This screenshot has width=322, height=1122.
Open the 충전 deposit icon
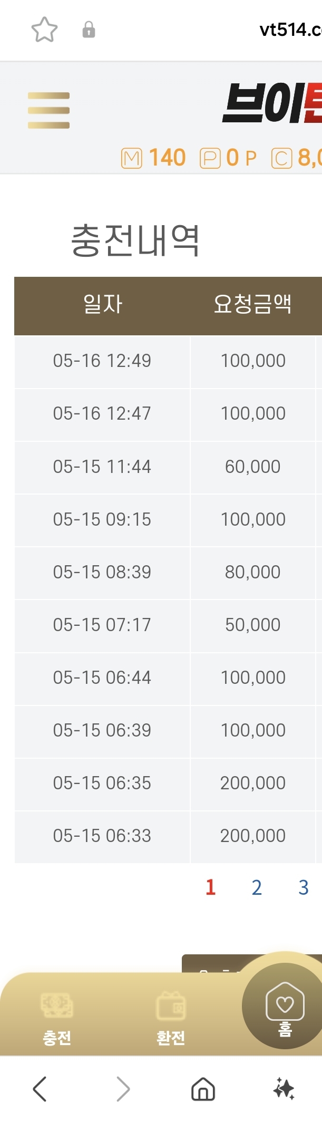(x=57, y=1006)
